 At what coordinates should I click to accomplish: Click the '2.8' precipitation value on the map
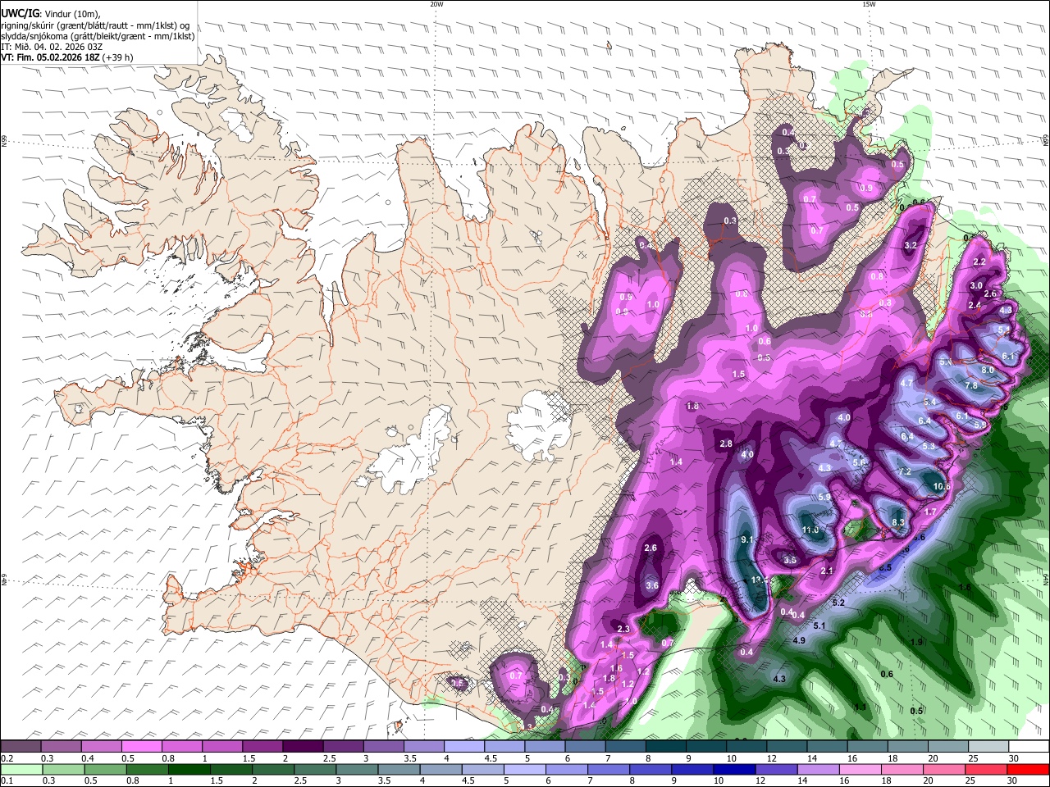pyautogui.click(x=726, y=444)
